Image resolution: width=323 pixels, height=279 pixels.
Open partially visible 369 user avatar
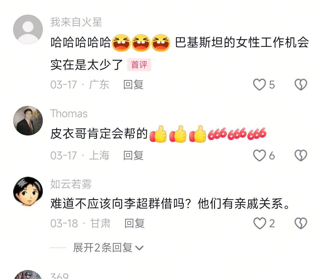pyautogui.click(x=28, y=275)
